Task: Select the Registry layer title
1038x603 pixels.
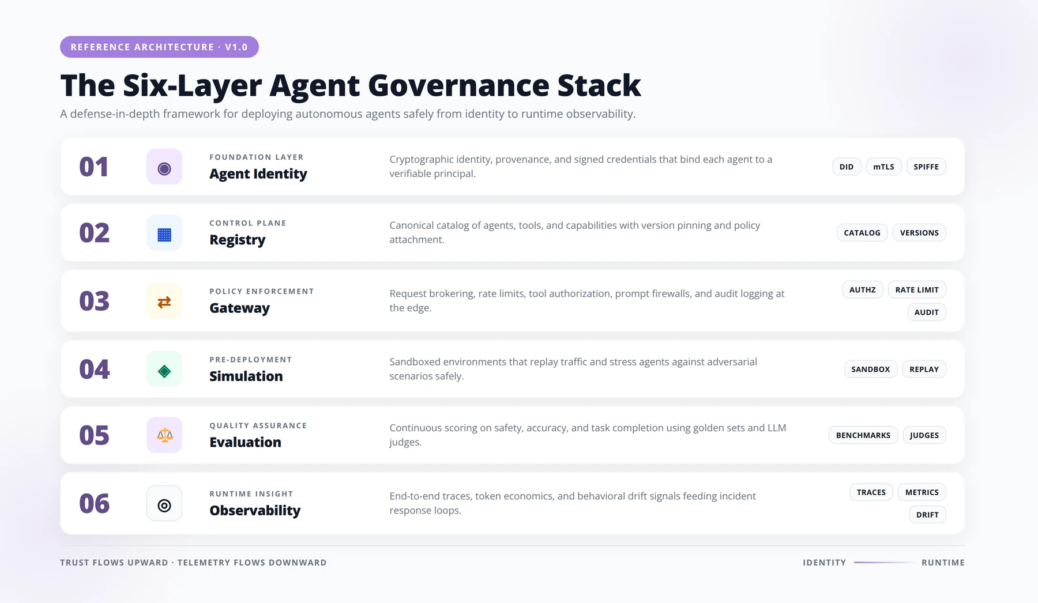Action: tap(238, 240)
